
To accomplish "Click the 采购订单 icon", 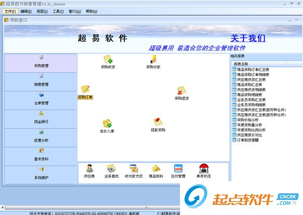I will pos(85,92).
